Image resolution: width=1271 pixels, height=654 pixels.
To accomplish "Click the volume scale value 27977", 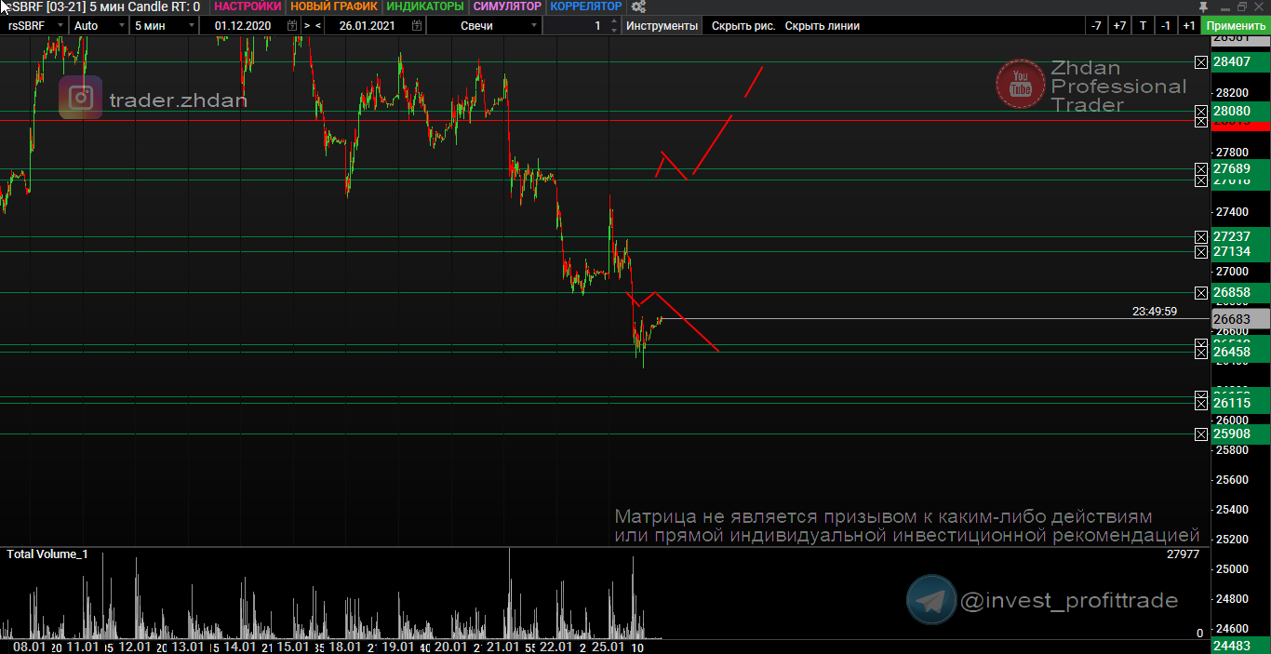I will (x=1184, y=554).
